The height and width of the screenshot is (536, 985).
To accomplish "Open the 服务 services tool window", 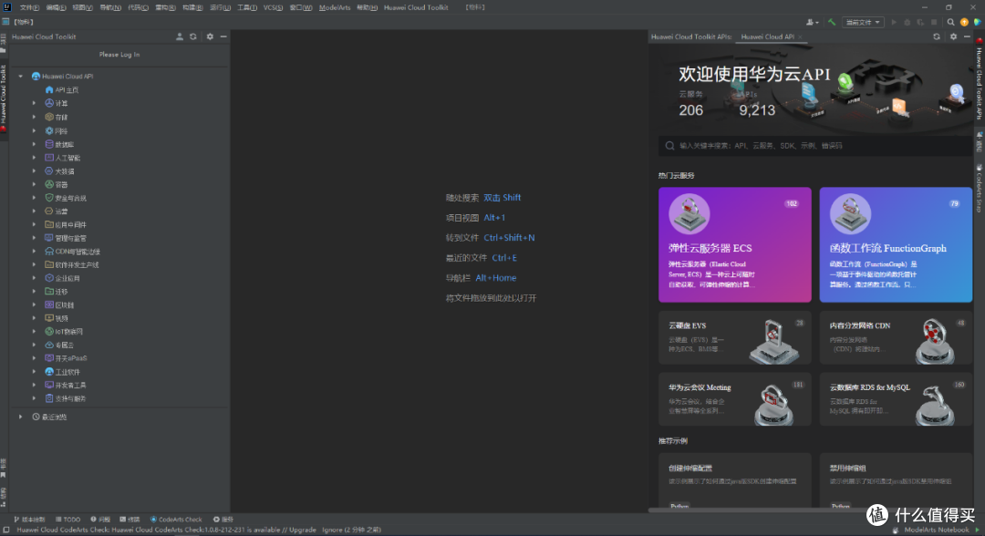I will pyautogui.click(x=223, y=520).
